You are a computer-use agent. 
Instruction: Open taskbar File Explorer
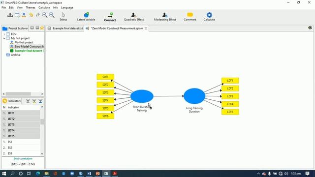(x=46, y=174)
